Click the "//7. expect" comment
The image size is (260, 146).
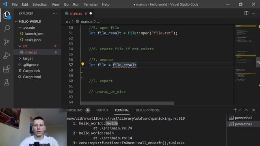(x=101, y=81)
